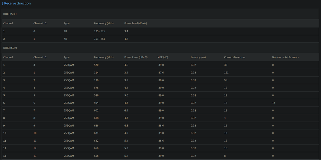Click the correctable errors value 151
321x160 pixels.
pyautogui.click(x=227, y=73)
